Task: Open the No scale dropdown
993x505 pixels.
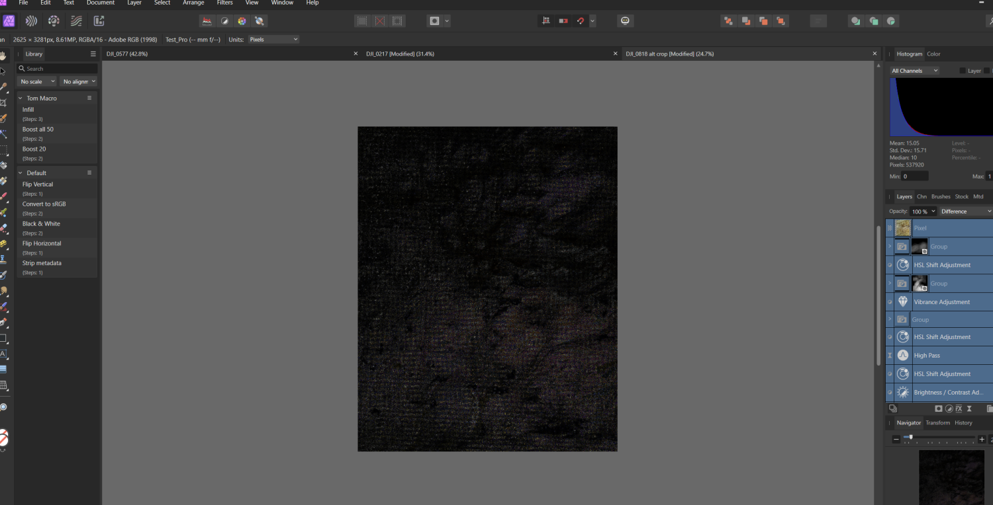Action: (x=37, y=81)
